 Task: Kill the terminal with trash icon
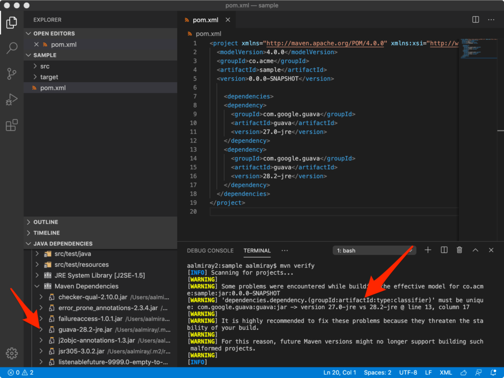tap(459, 250)
